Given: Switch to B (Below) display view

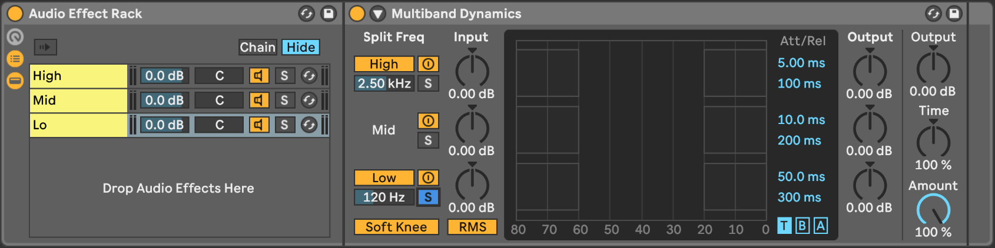Looking at the screenshot, I should (802, 226).
